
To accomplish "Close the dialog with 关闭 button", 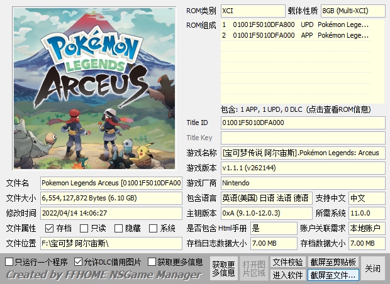I will click(x=372, y=268).
